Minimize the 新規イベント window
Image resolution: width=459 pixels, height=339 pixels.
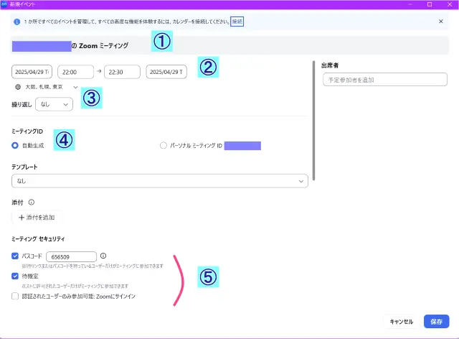point(410,4)
